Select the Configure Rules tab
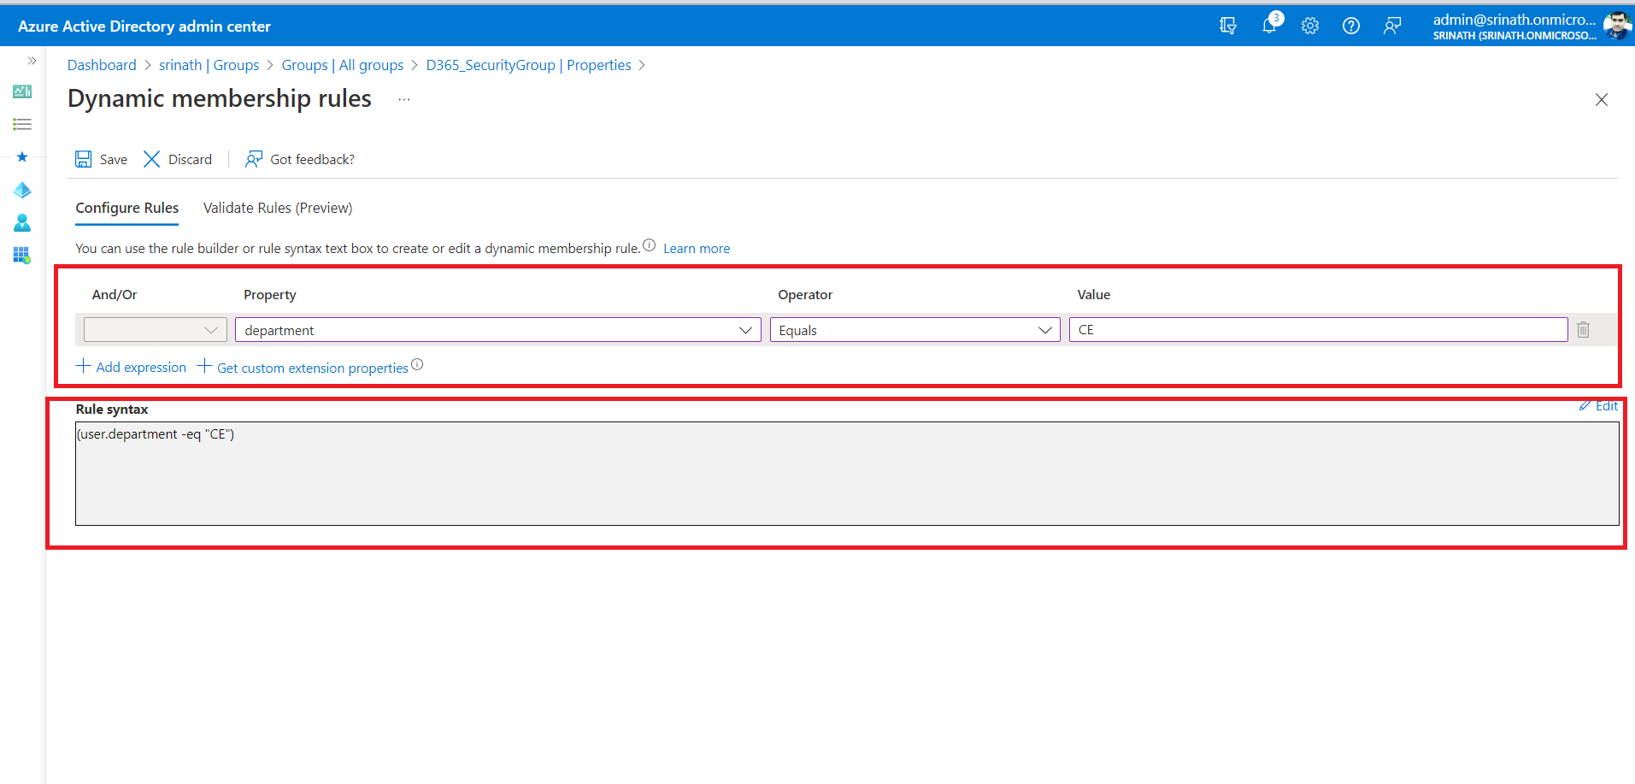 126,208
